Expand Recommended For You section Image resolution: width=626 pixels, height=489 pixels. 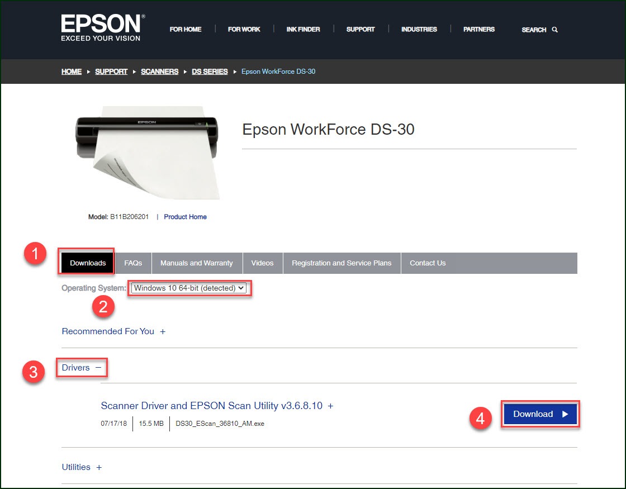(x=113, y=331)
